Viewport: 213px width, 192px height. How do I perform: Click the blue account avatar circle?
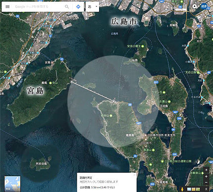(204, 6)
